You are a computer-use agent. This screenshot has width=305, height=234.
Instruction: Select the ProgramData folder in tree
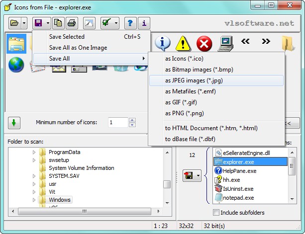point(65,152)
